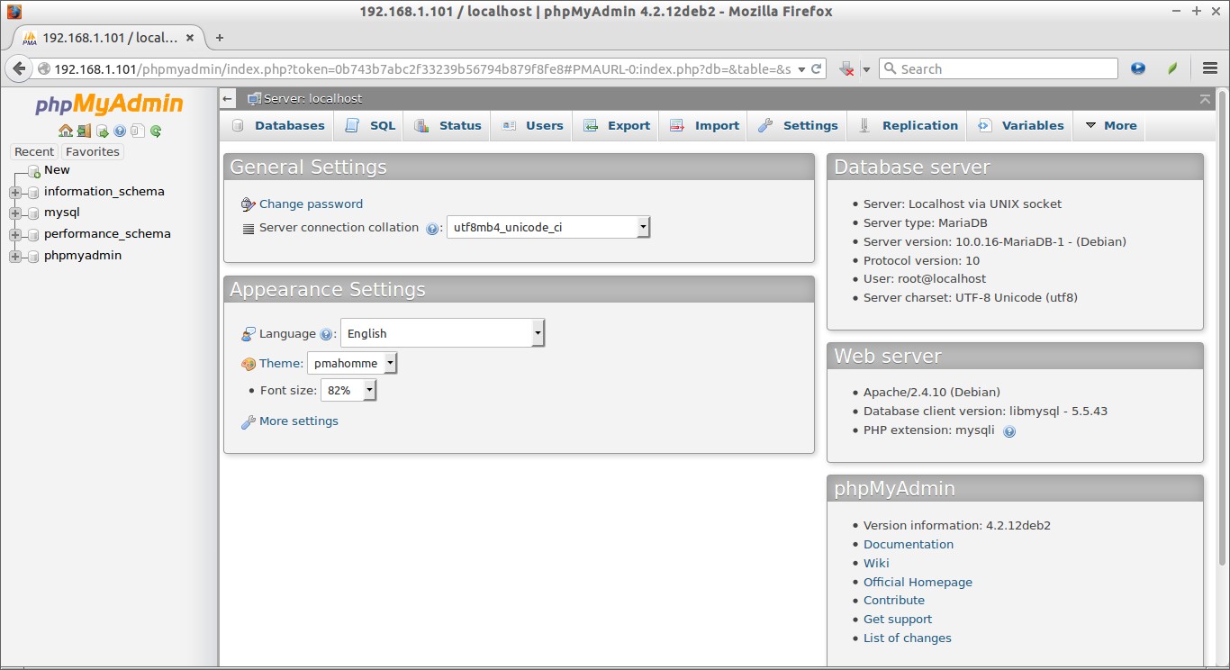Open the Get support link
This screenshot has width=1230, height=670.
pyautogui.click(x=898, y=620)
